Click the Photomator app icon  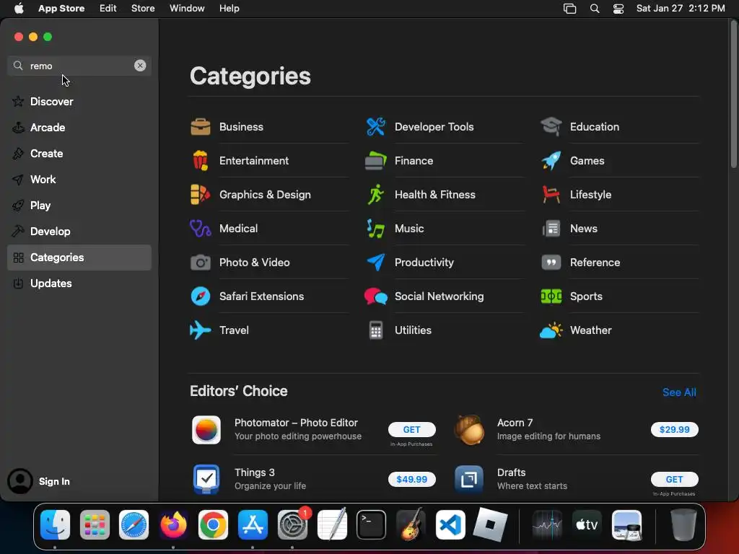coord(206,430)
